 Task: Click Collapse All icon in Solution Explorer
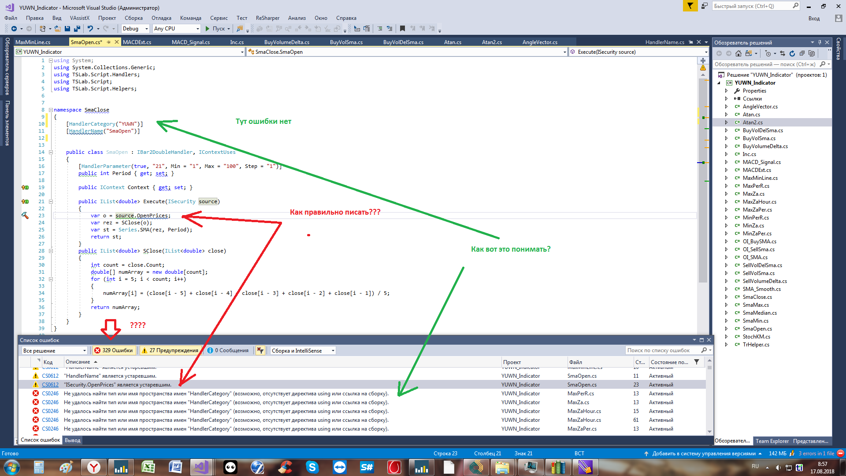(x=802, y=53)
